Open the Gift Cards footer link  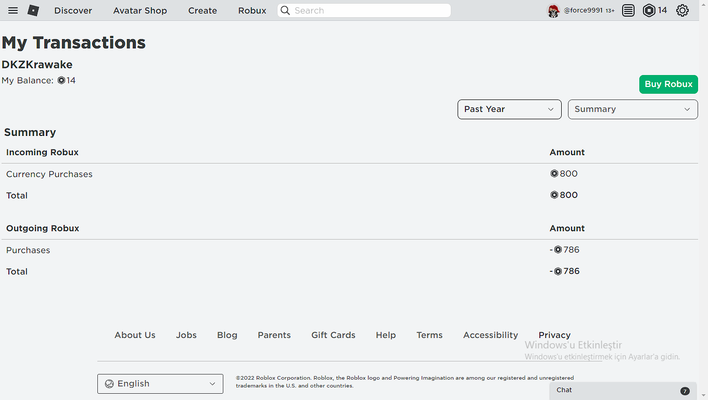[x=333, y=335]
